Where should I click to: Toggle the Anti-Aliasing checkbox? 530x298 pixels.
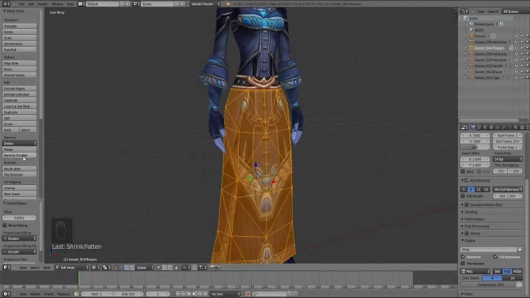(x=467, y=180)
